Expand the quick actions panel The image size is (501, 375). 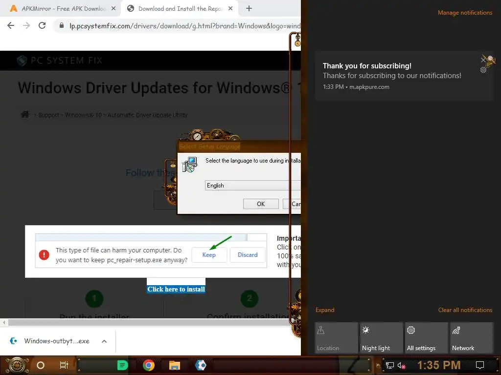pyautogui.click(x=325, y=310)
